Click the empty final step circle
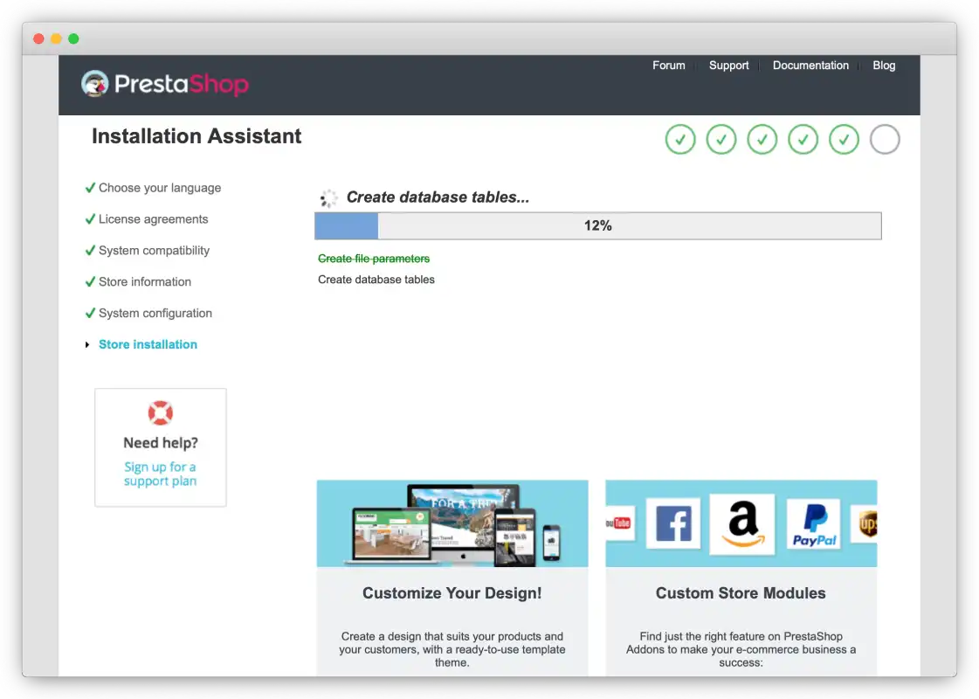This screenshot has height=699, width=979. coord(885,139)
